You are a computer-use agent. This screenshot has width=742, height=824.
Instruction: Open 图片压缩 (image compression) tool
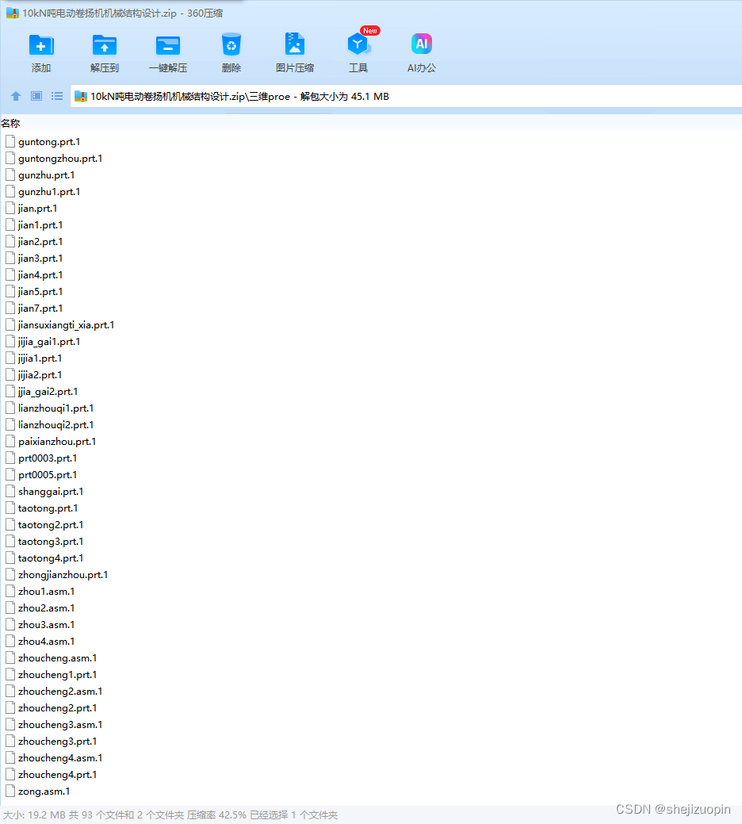coord(295,44)
